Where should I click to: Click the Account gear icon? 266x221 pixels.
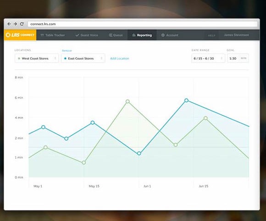click(x=163, y=35)
